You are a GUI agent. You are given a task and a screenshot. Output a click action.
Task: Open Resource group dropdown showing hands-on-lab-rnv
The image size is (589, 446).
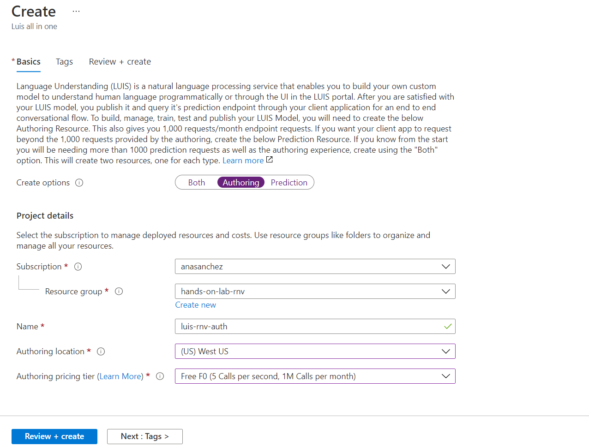click(x=315, y=291)
